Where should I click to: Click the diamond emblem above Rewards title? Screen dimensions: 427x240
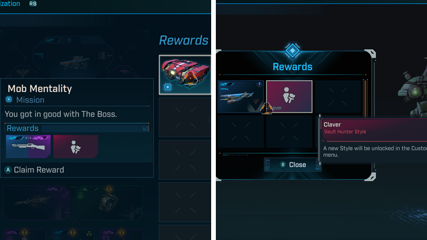click(x=293, y=50)
